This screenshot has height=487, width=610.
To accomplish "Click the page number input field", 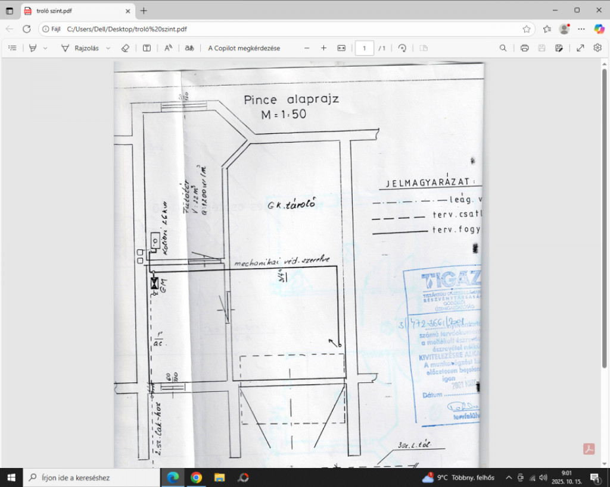I will (x=364, y=48).
